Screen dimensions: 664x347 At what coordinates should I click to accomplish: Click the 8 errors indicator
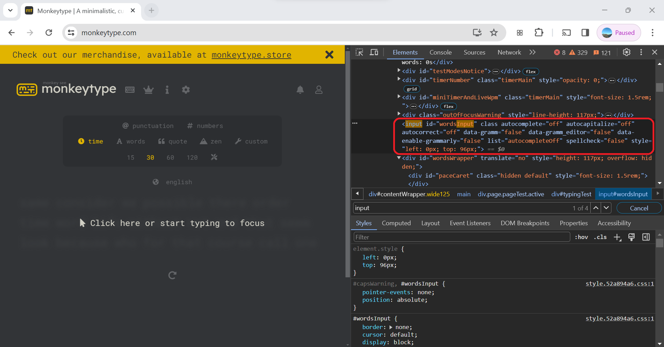(x=560, y=52)
